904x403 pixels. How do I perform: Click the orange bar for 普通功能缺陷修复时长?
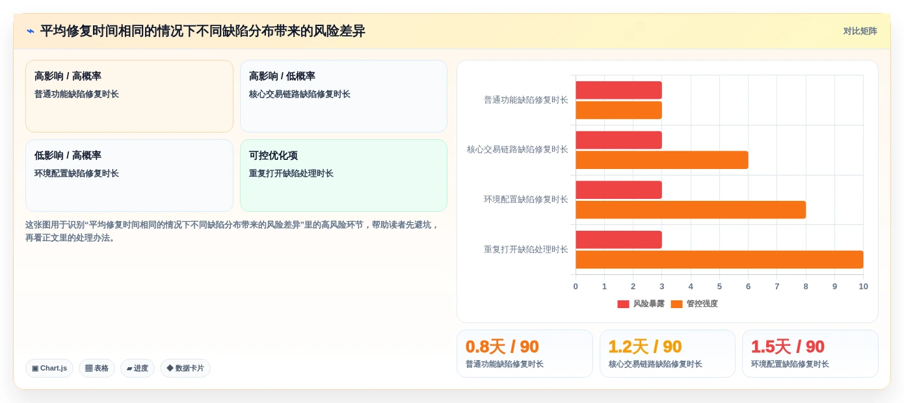618,110
